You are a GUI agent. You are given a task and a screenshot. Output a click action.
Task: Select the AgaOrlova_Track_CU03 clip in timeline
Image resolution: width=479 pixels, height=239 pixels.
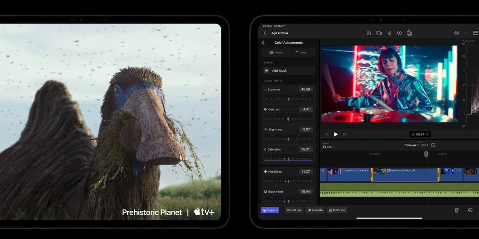[x=405, y=175]
